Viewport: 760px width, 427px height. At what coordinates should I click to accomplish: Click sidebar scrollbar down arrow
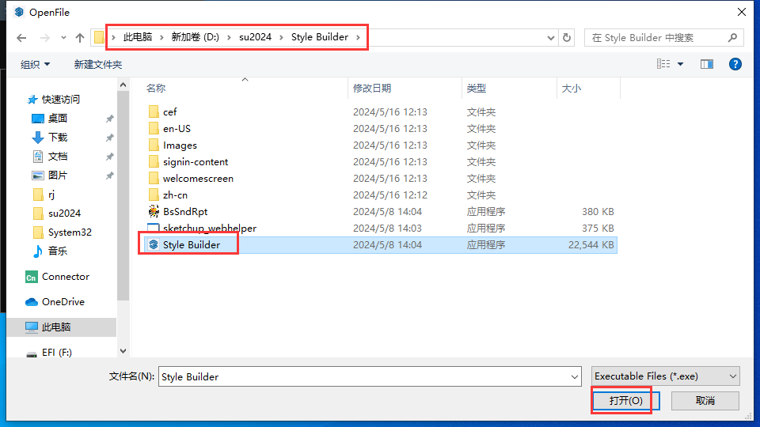[123, 351]
